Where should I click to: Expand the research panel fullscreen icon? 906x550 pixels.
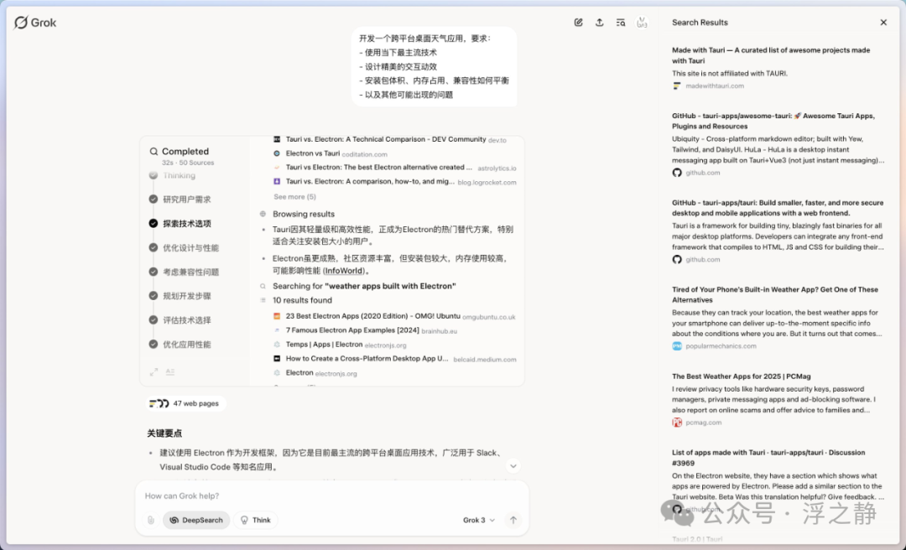(x=154, y=372)
